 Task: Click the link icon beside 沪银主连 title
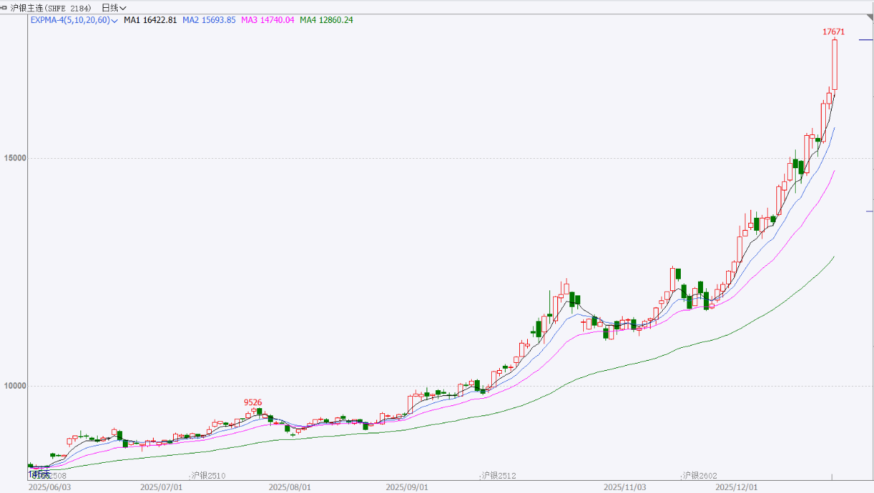pos(6,8)
